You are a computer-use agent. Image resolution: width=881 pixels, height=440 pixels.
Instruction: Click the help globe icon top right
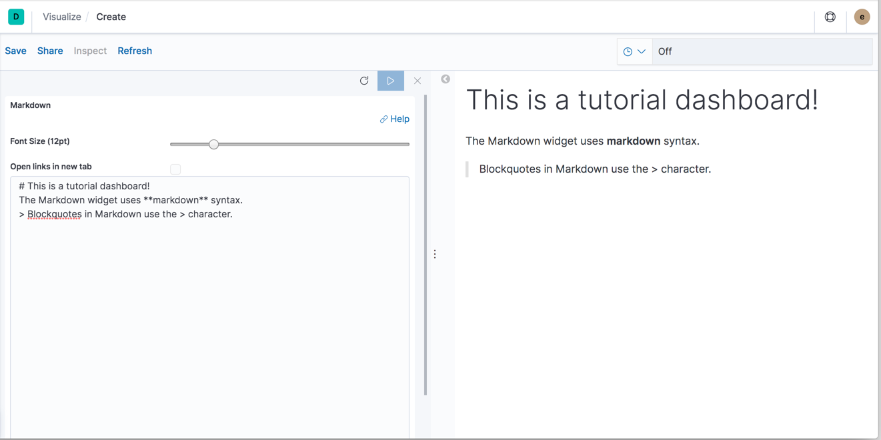click(x=830, y=17)
